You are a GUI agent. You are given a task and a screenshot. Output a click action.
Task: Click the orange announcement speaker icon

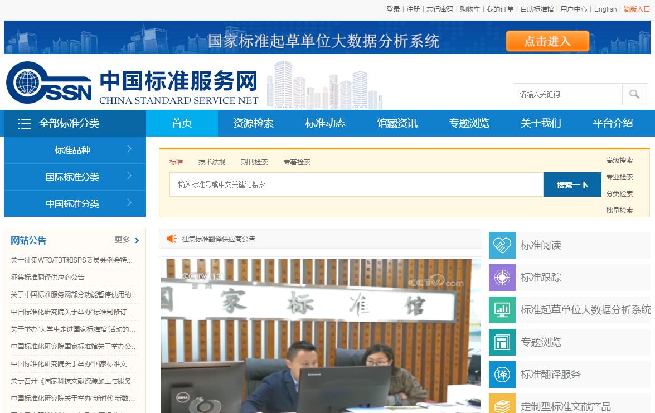pyautogui.click(x=172, y=239)
